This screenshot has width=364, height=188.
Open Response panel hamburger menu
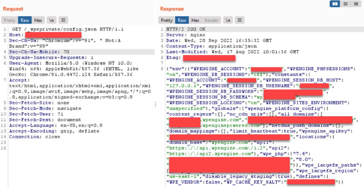[x=240, y=20]
